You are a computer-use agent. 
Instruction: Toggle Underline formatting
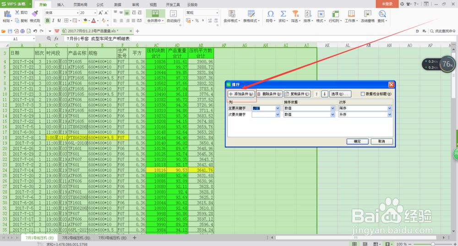pyautogui.click(x=59, y=21)
